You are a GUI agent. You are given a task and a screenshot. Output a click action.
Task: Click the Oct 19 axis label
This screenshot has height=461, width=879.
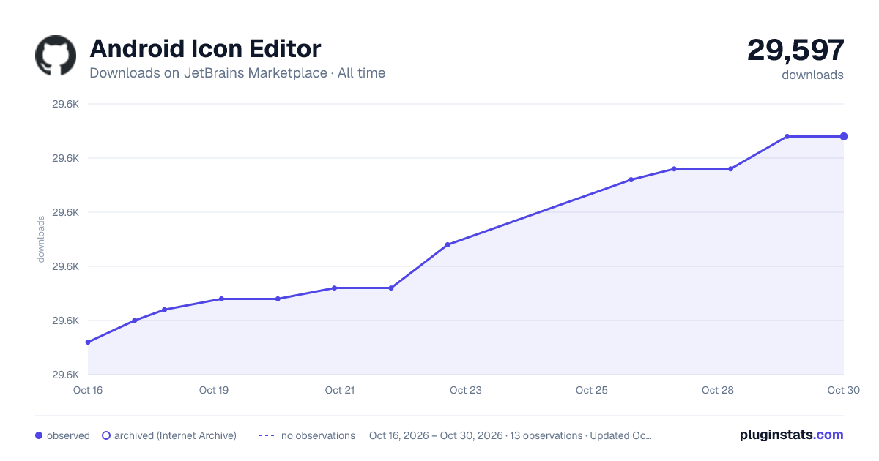click(214, 390)
